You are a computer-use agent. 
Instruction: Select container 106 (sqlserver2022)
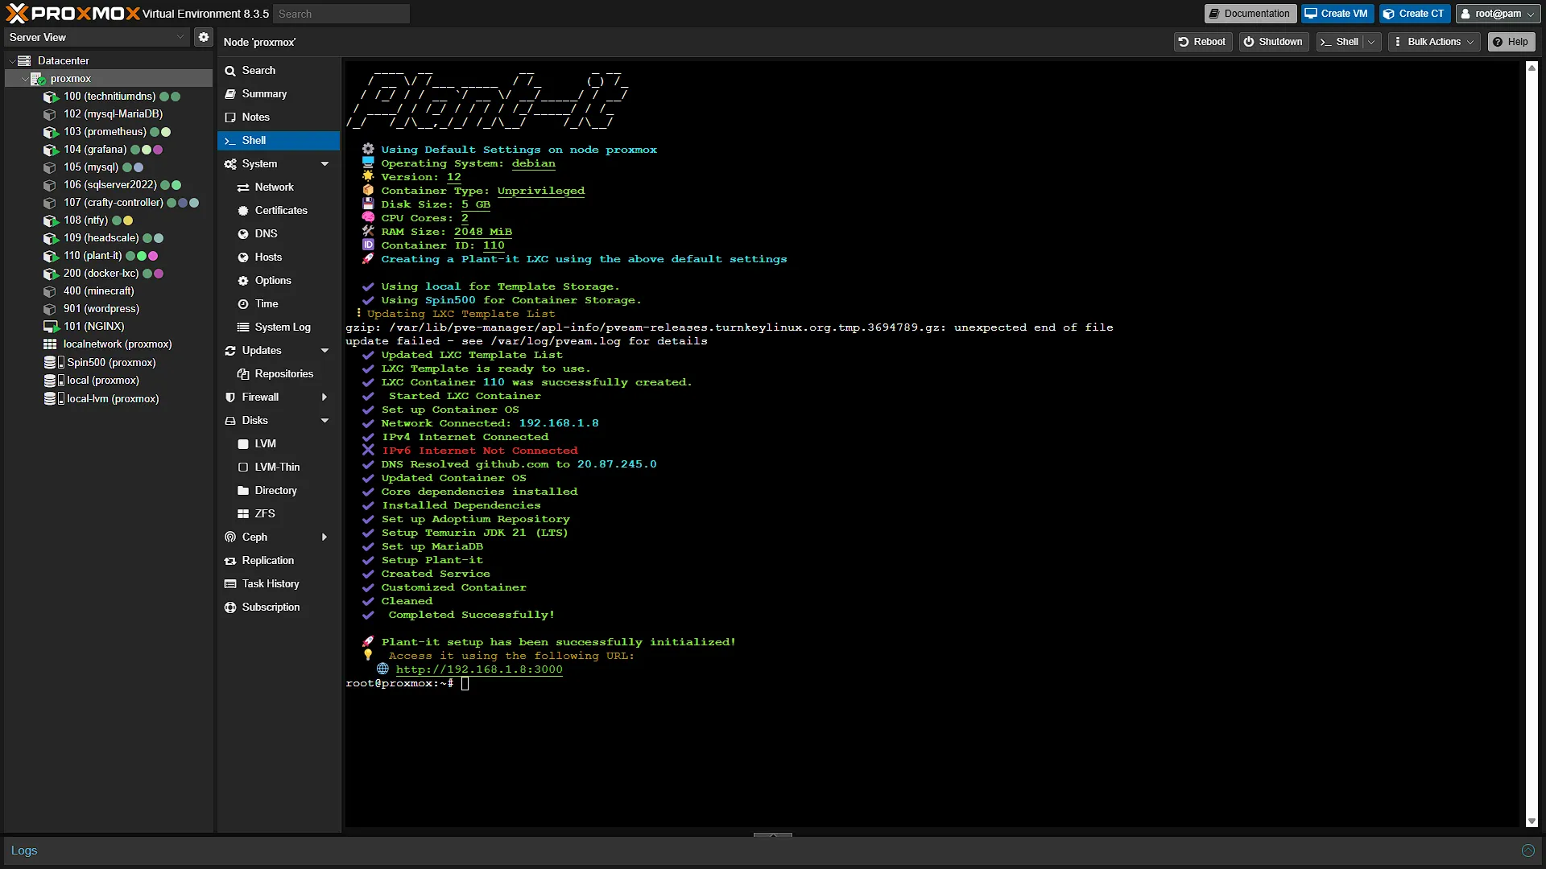pos(110,185)
